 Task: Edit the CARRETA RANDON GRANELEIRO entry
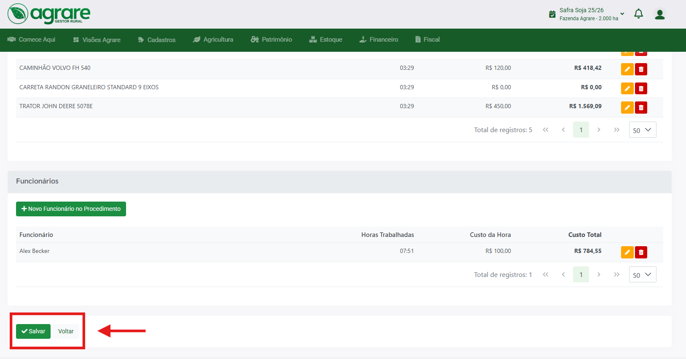tap(627, 88)
